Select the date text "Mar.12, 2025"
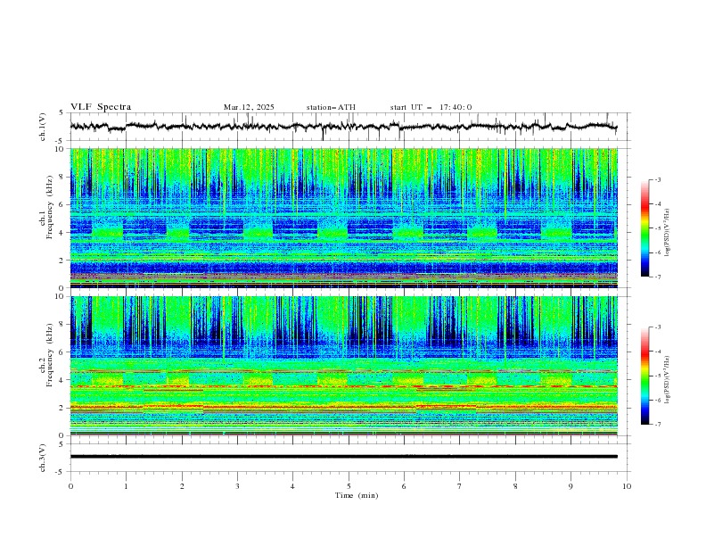 tap(249, 107)
